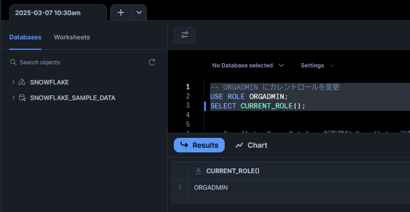Expand the SNOWFLAKE database tree node
This screenshot has width=410, height=212.
pos(13,82)
